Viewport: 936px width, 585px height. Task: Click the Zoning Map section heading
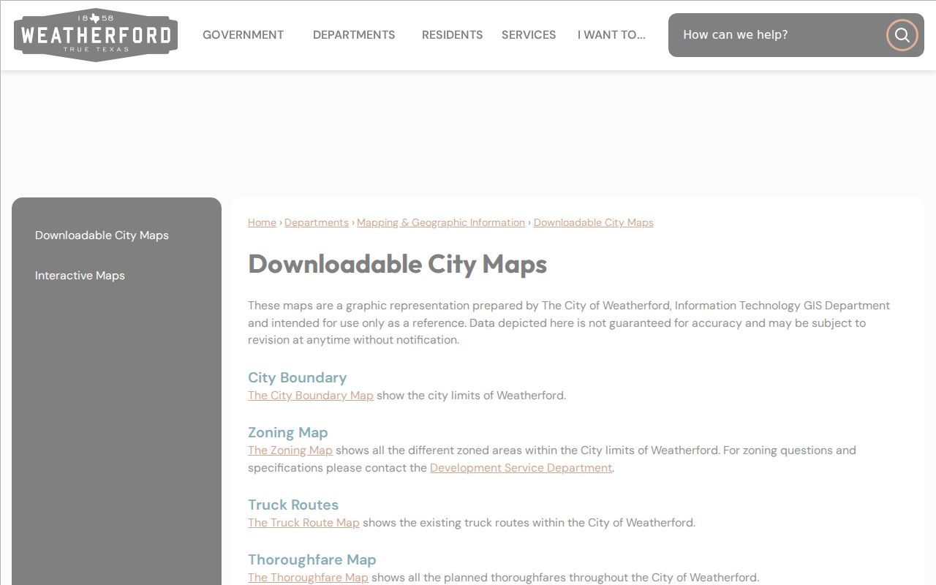click(287, 432)
